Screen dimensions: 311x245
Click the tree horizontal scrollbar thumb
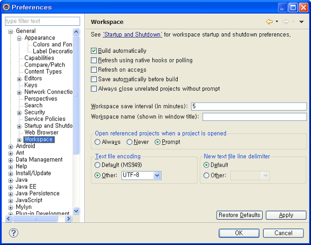(35, 219)
